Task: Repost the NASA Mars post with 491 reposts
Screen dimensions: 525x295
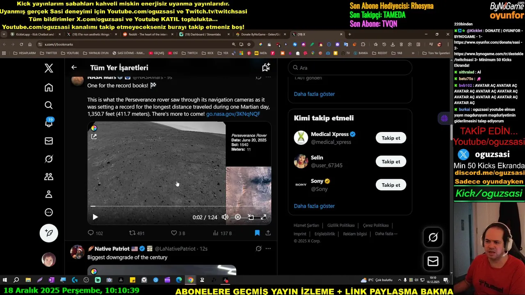Action: (x=137, y=233)
